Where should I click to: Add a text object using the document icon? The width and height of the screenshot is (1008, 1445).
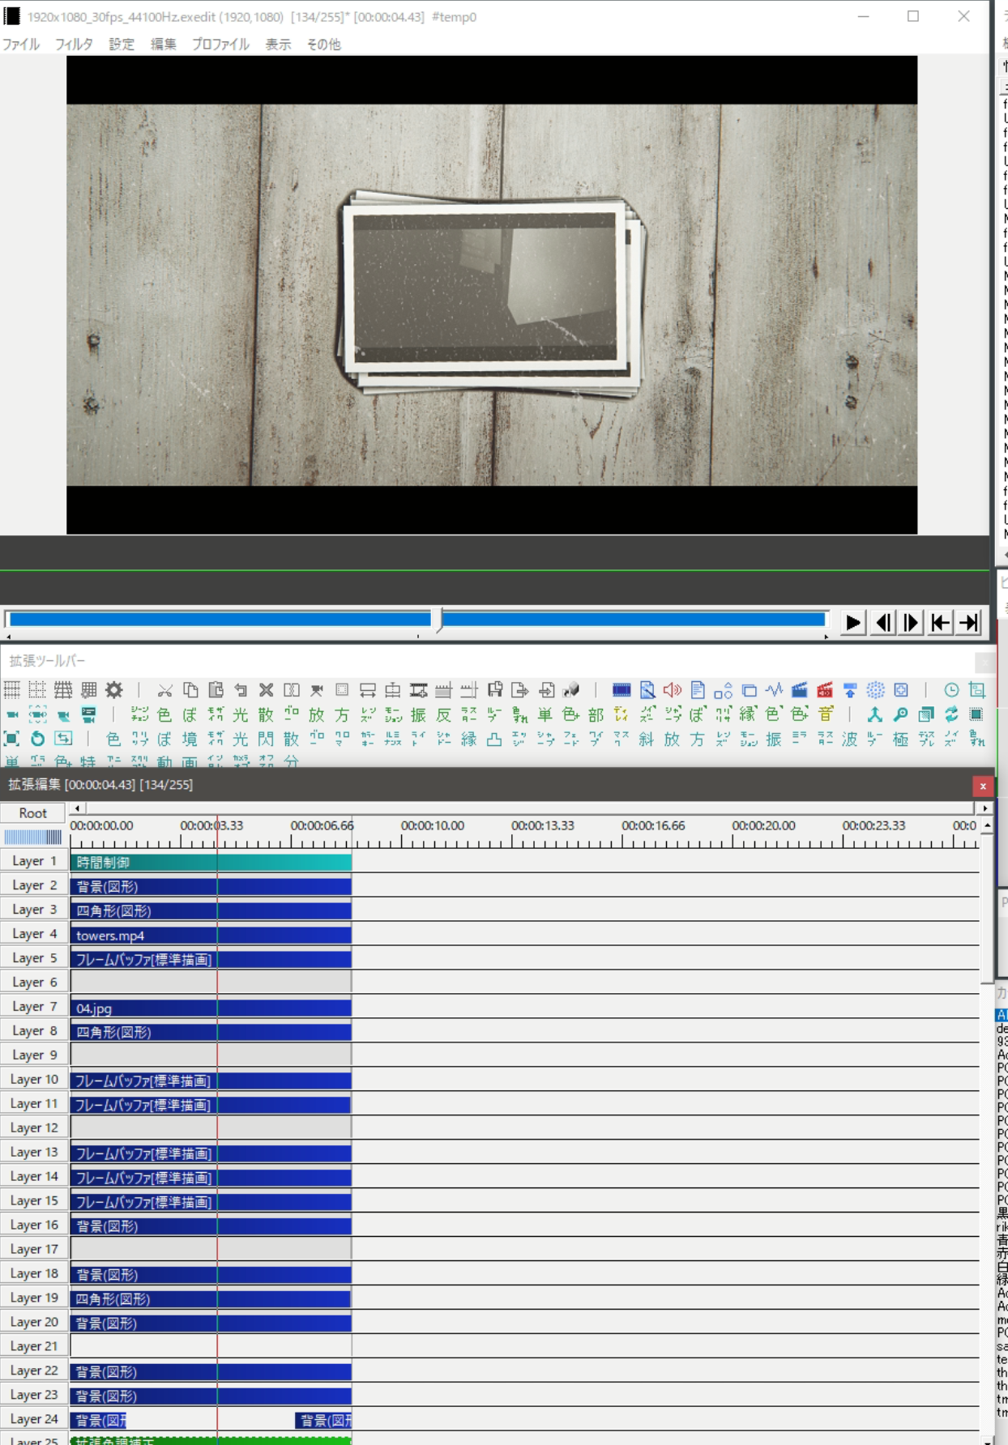tap(698, 690)
